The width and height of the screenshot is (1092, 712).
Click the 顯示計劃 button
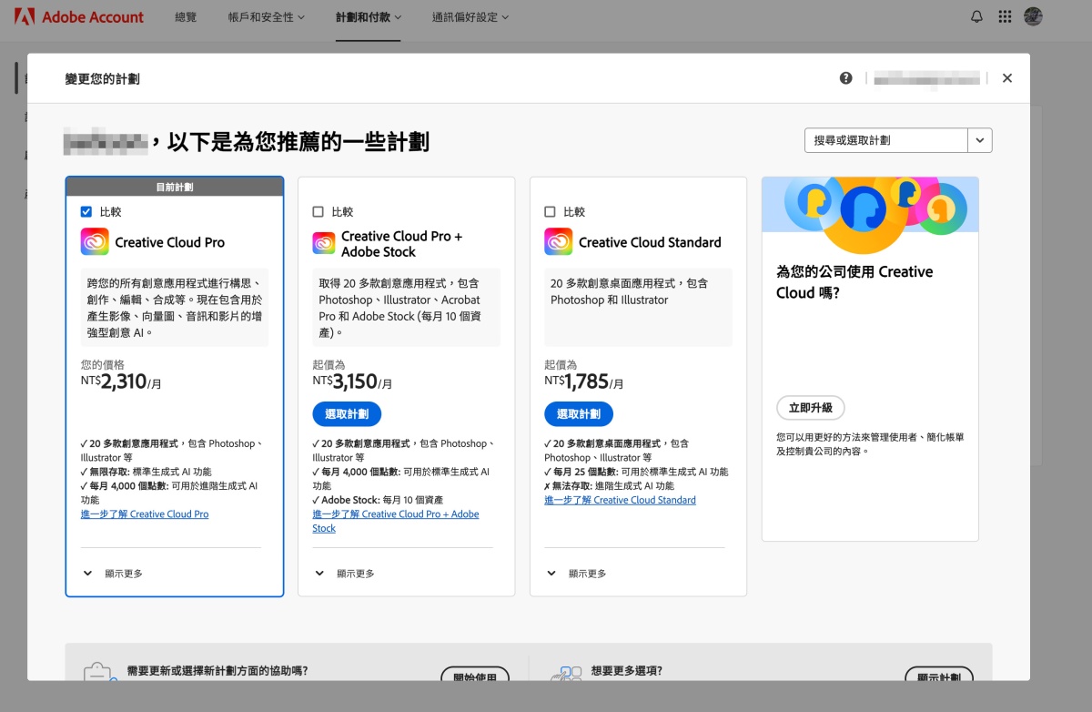(939, 674)
